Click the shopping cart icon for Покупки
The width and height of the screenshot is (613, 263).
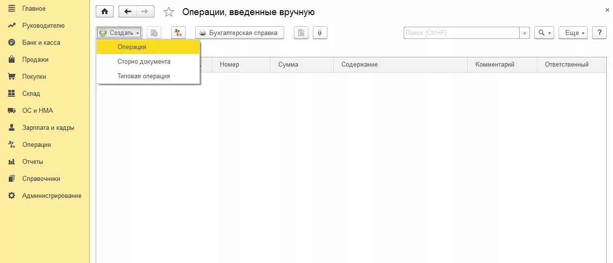coord(12,76)
